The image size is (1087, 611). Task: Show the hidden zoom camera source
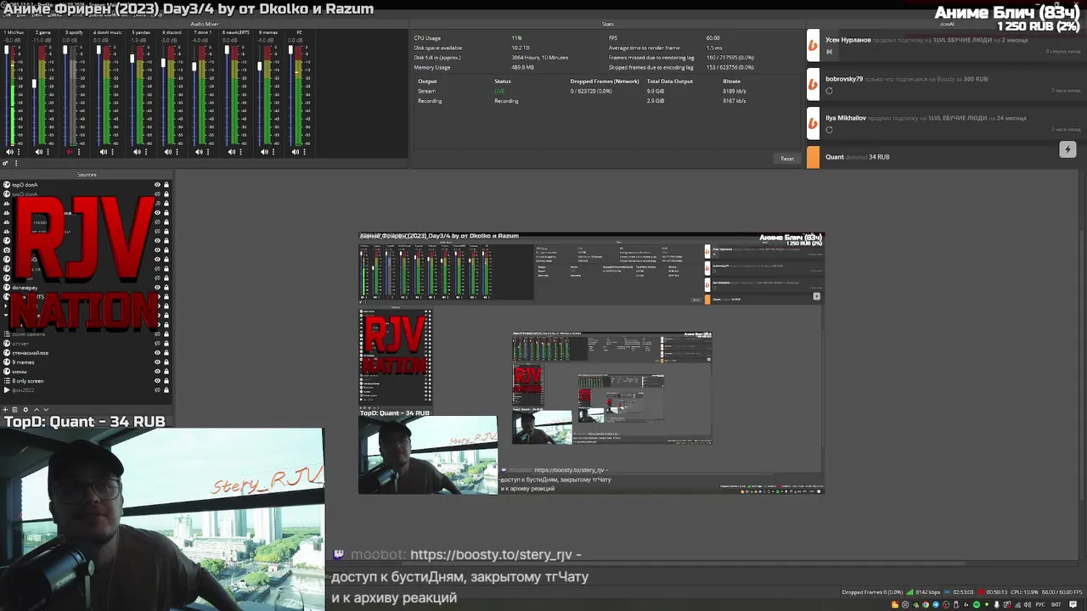click(x=157, y=334)
